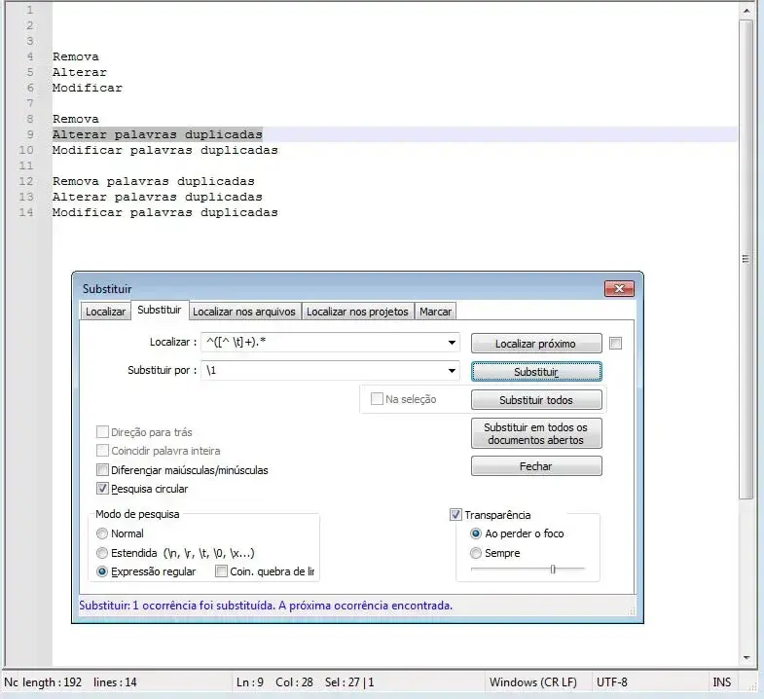This screenshot has height=699, width=764.
Task: Click the transparency slider handle
Action: (552, 570)
